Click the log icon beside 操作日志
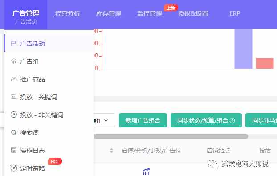This screenshot has height=176, width=277. 14,150
